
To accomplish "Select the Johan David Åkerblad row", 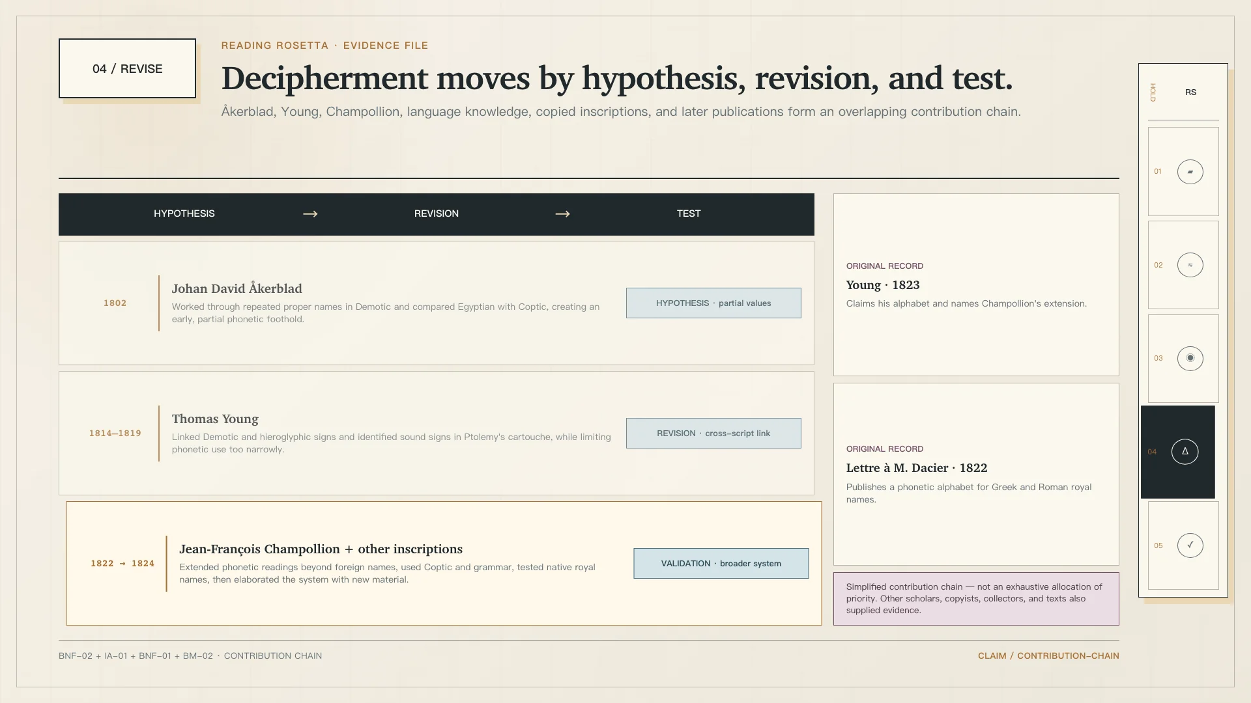I will click(436, 303).
